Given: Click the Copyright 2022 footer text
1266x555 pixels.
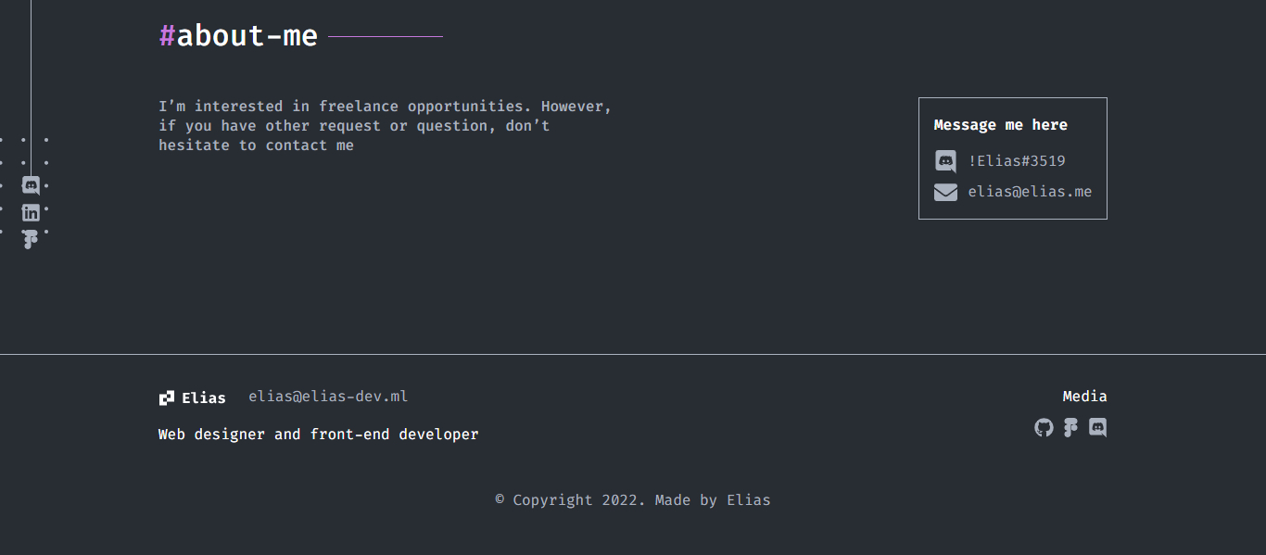Looking at the screenshot, I should (x=632, y=500).
